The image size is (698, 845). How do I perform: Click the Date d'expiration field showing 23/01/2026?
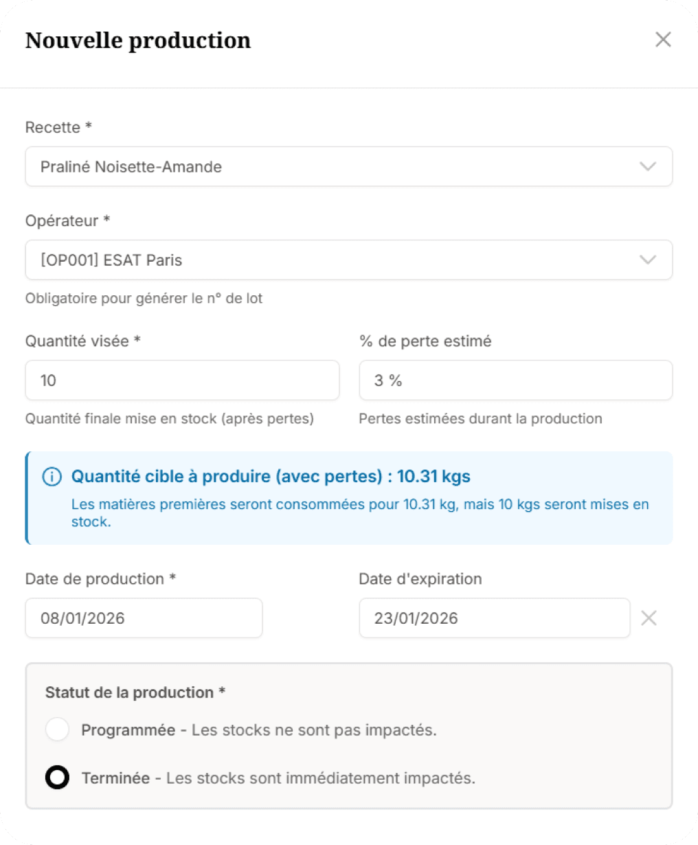click(494, 618)
